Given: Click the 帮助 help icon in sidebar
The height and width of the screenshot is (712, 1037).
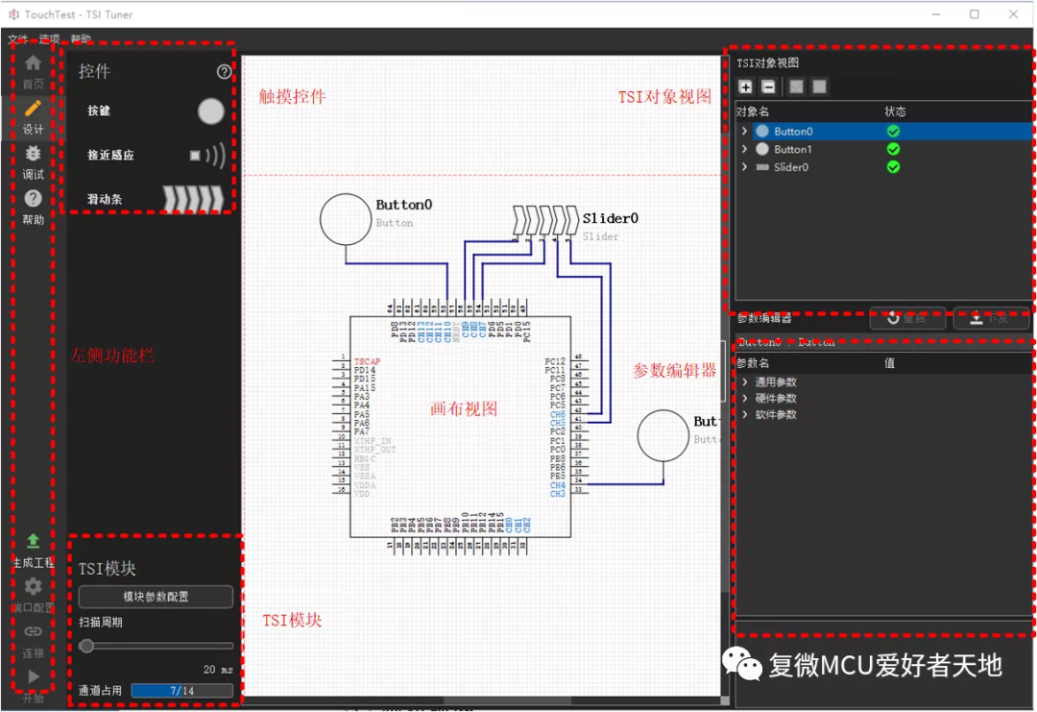Looking at the screenshot, I should (32, 198).
